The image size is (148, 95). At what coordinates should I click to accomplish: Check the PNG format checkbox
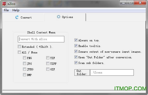click(25, 58)
